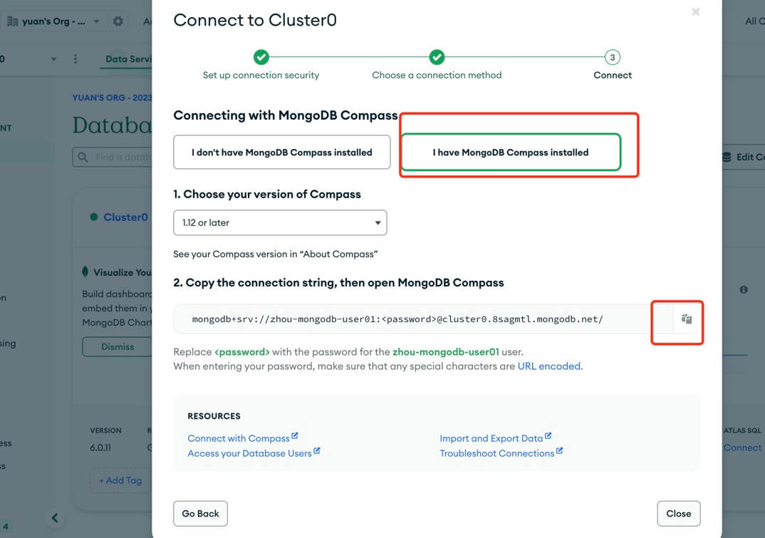The width and height of the screenshot is (765, 538).
Task: Click the completed 'Set up connection security' checkmark
Action: click(x=261, y=57)
